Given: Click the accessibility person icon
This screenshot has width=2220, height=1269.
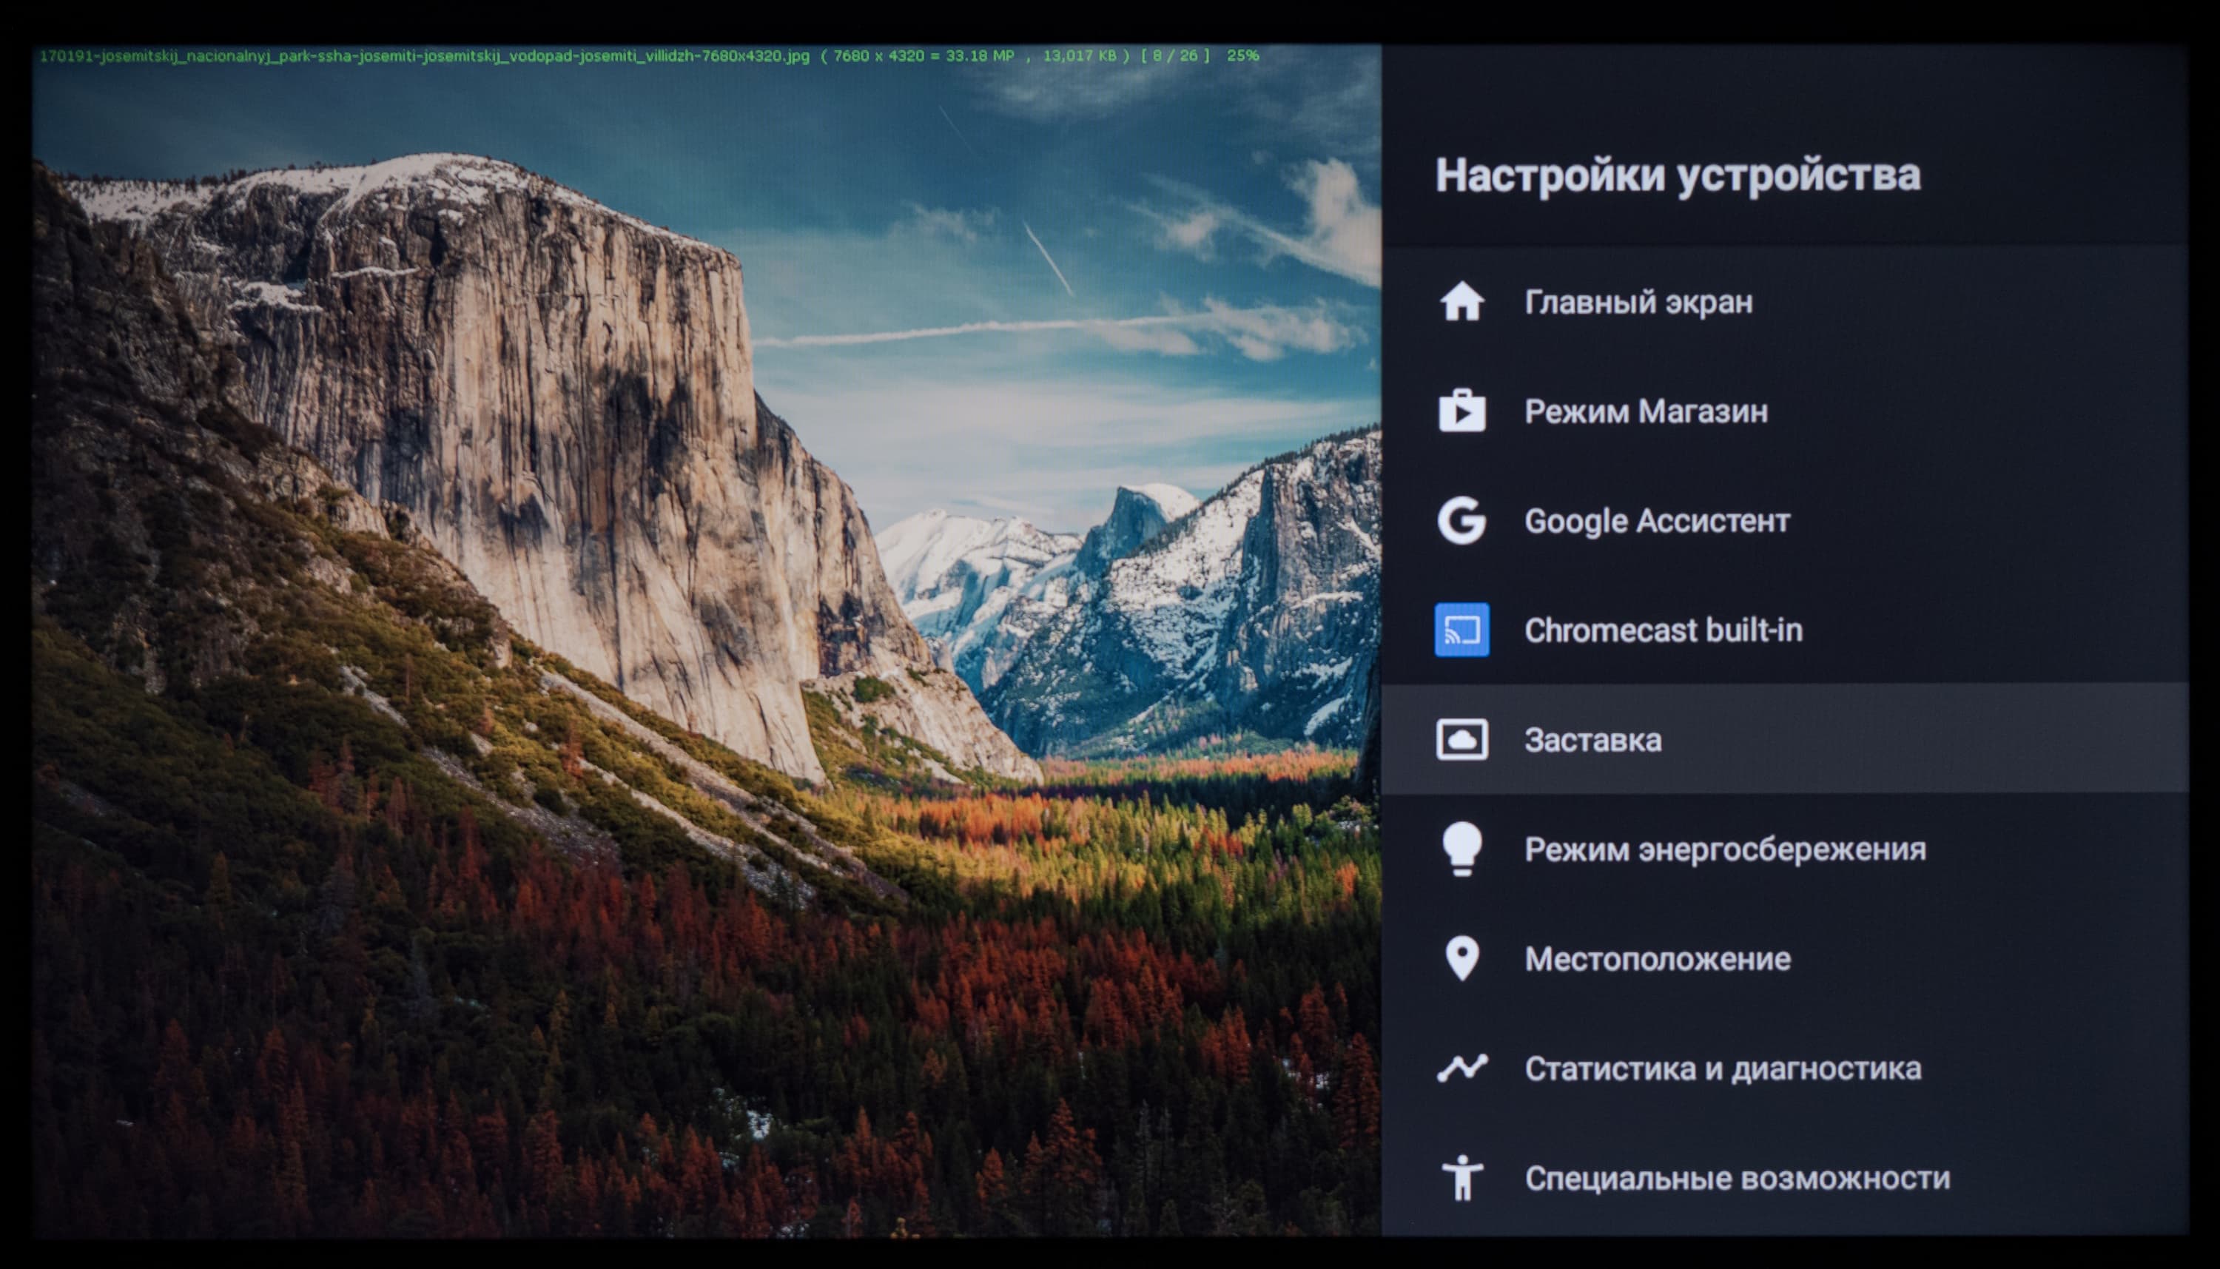Looking at the screenshot, I should tap(1461, 1177).
